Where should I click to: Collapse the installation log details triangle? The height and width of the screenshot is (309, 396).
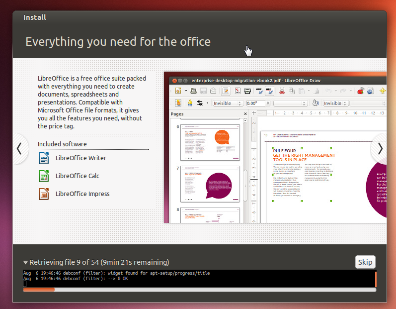(x=25, y=262)
